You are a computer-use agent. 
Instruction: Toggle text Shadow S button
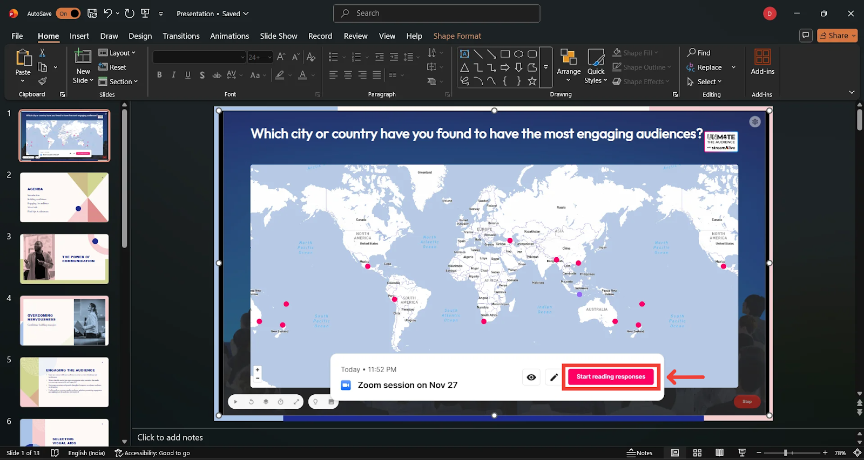202,75
